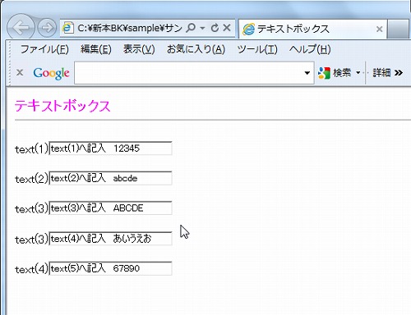The height and width of the screenshot is (315, 411).
Task: Open a new blank tab
Action: [399, 29]
